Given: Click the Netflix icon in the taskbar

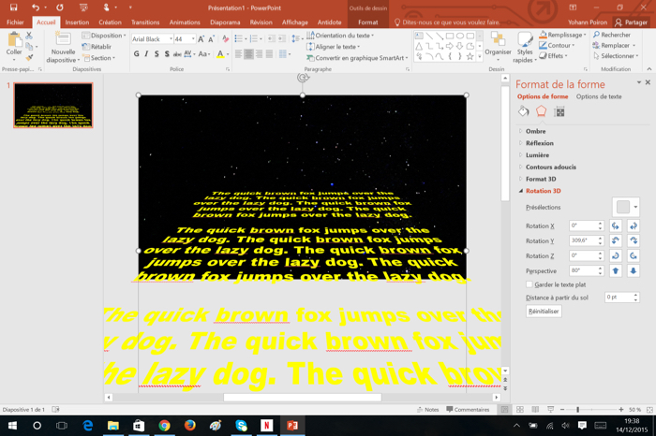Looking at the screenshot, I should 266,426.
